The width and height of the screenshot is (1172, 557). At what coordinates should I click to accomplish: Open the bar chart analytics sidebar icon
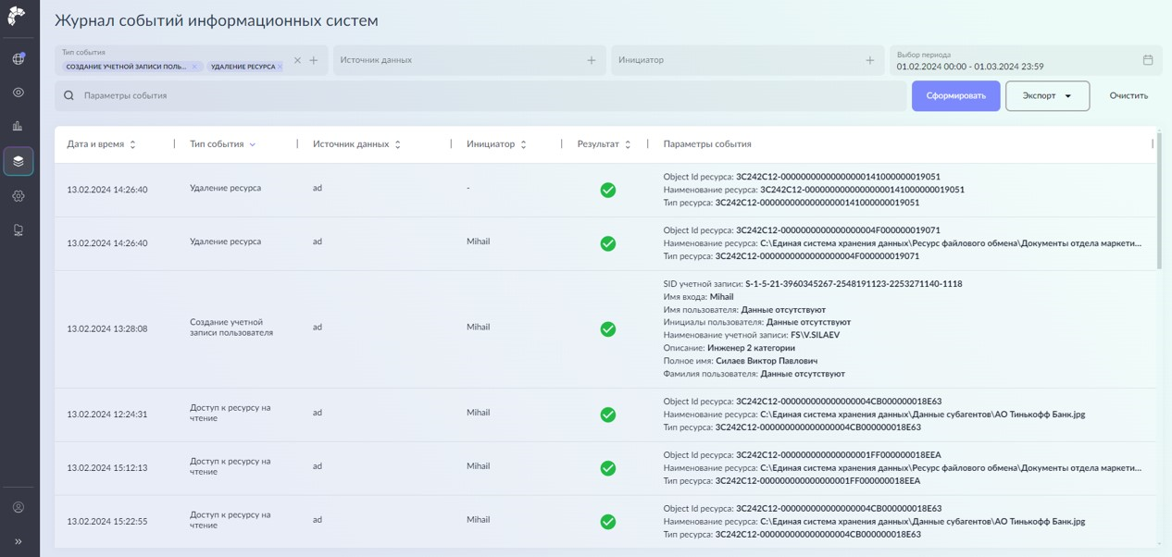19,126
